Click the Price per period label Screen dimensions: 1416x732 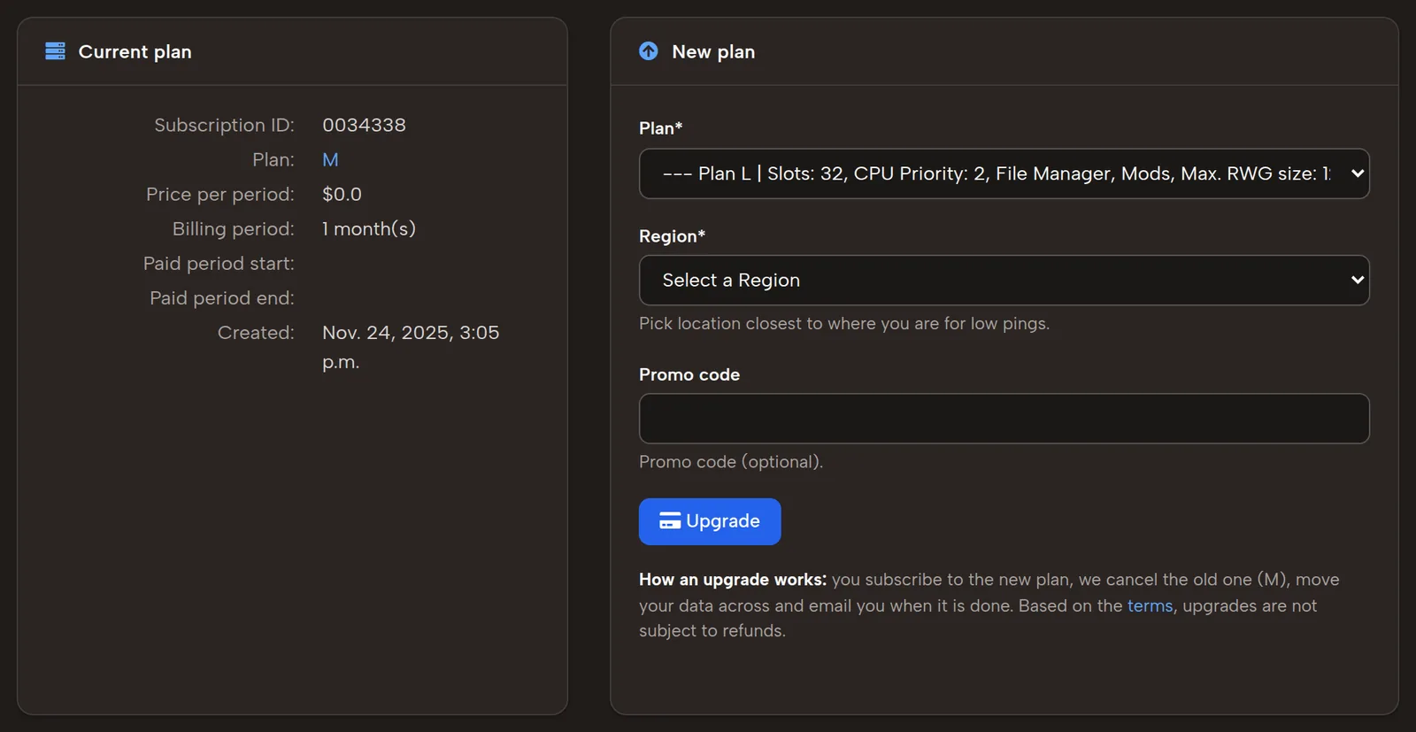tap(220, 195)
